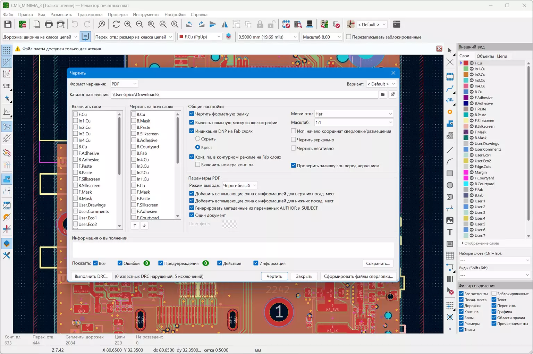Open the plot format PDF dropdown
Image resolution: width=533 pixels, height=354 pixels.
[x=124, y=84]
